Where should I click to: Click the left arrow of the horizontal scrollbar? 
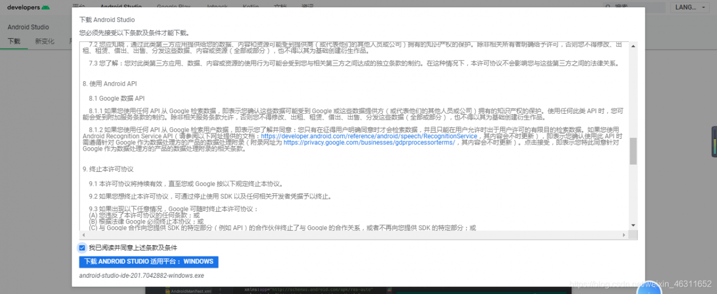[83, 235]
